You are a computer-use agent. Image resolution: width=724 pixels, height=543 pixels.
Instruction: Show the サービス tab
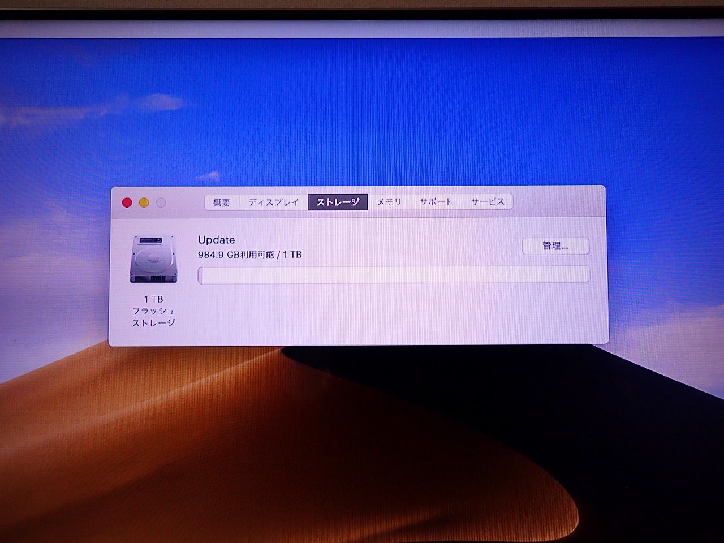(x=488, y=202)
